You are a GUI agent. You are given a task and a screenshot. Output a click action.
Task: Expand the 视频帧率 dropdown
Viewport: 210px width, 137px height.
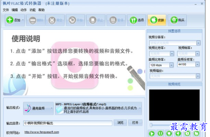pyautogui.click(x=197, y=54)
